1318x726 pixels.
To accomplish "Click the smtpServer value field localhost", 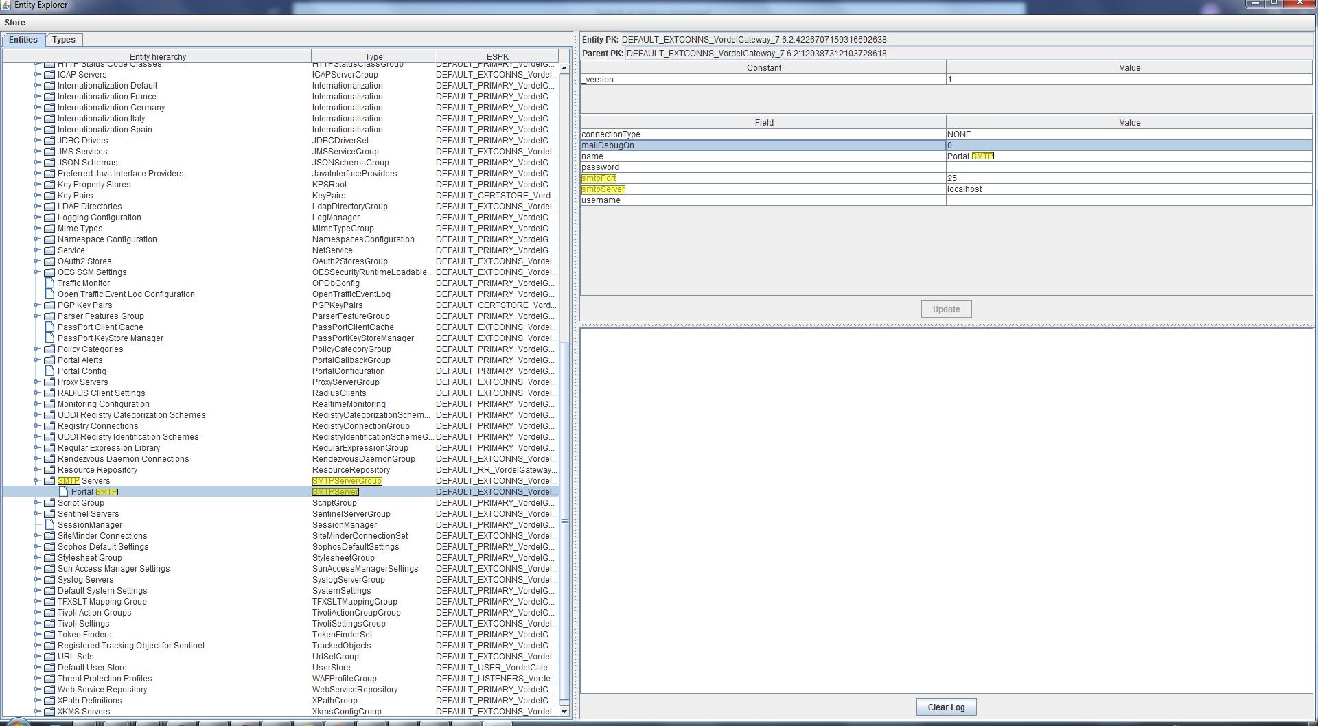I will (1128, 189).
